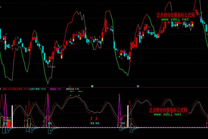Select the 铂金底 indicator label

(x=53, y=89)
